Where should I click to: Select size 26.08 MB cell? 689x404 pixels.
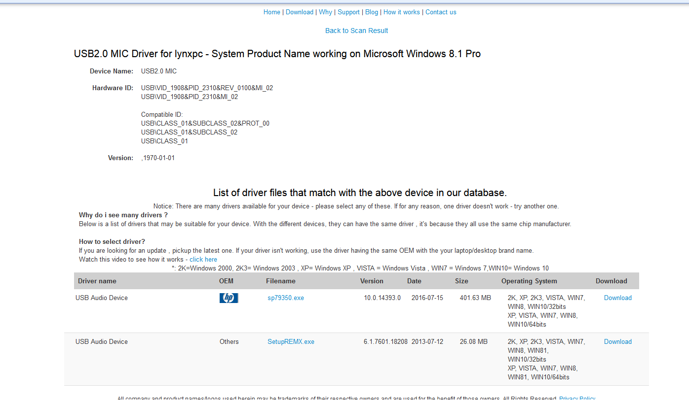(x=473, y=342)
